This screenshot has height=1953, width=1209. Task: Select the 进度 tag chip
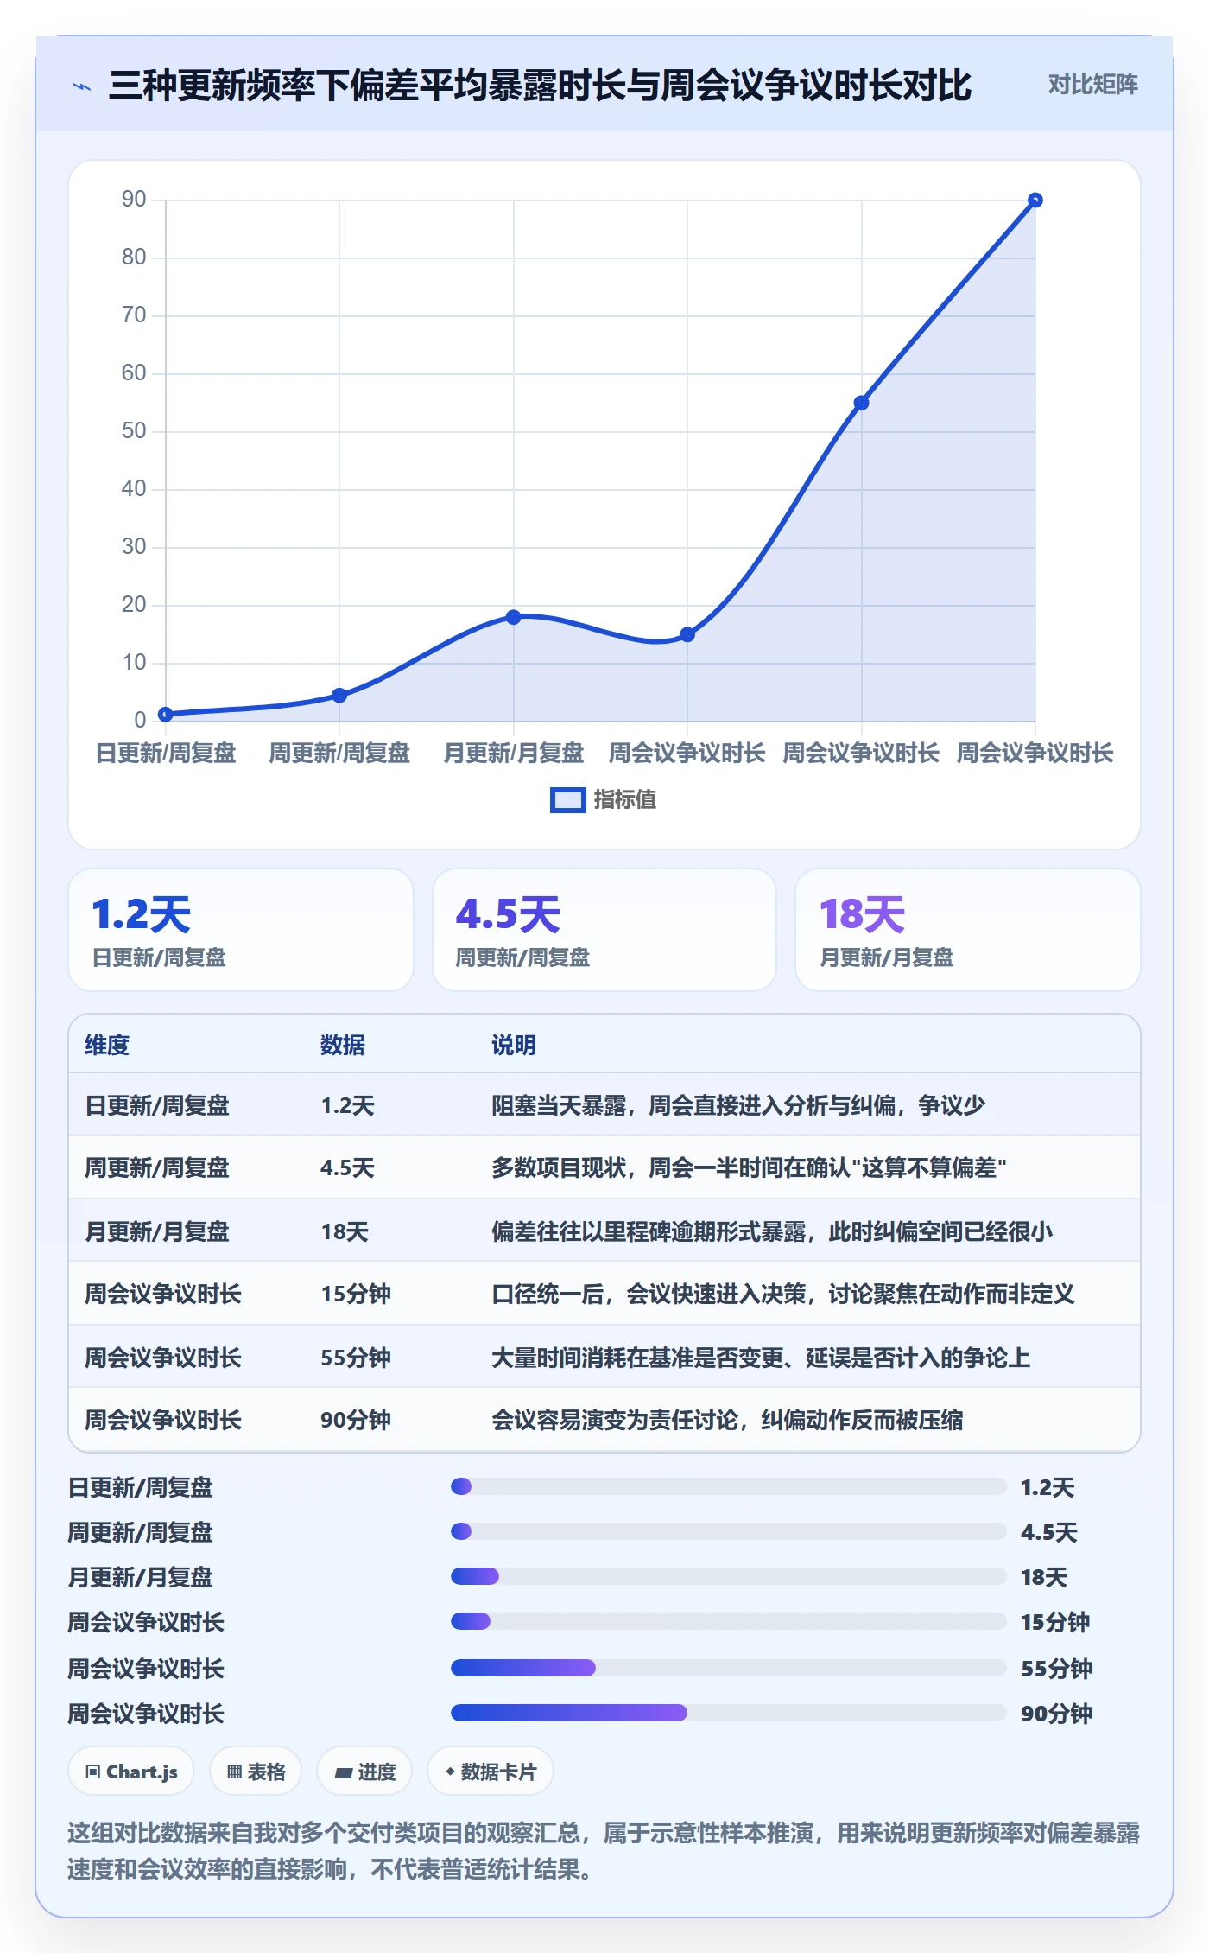tap(364, 1772)
